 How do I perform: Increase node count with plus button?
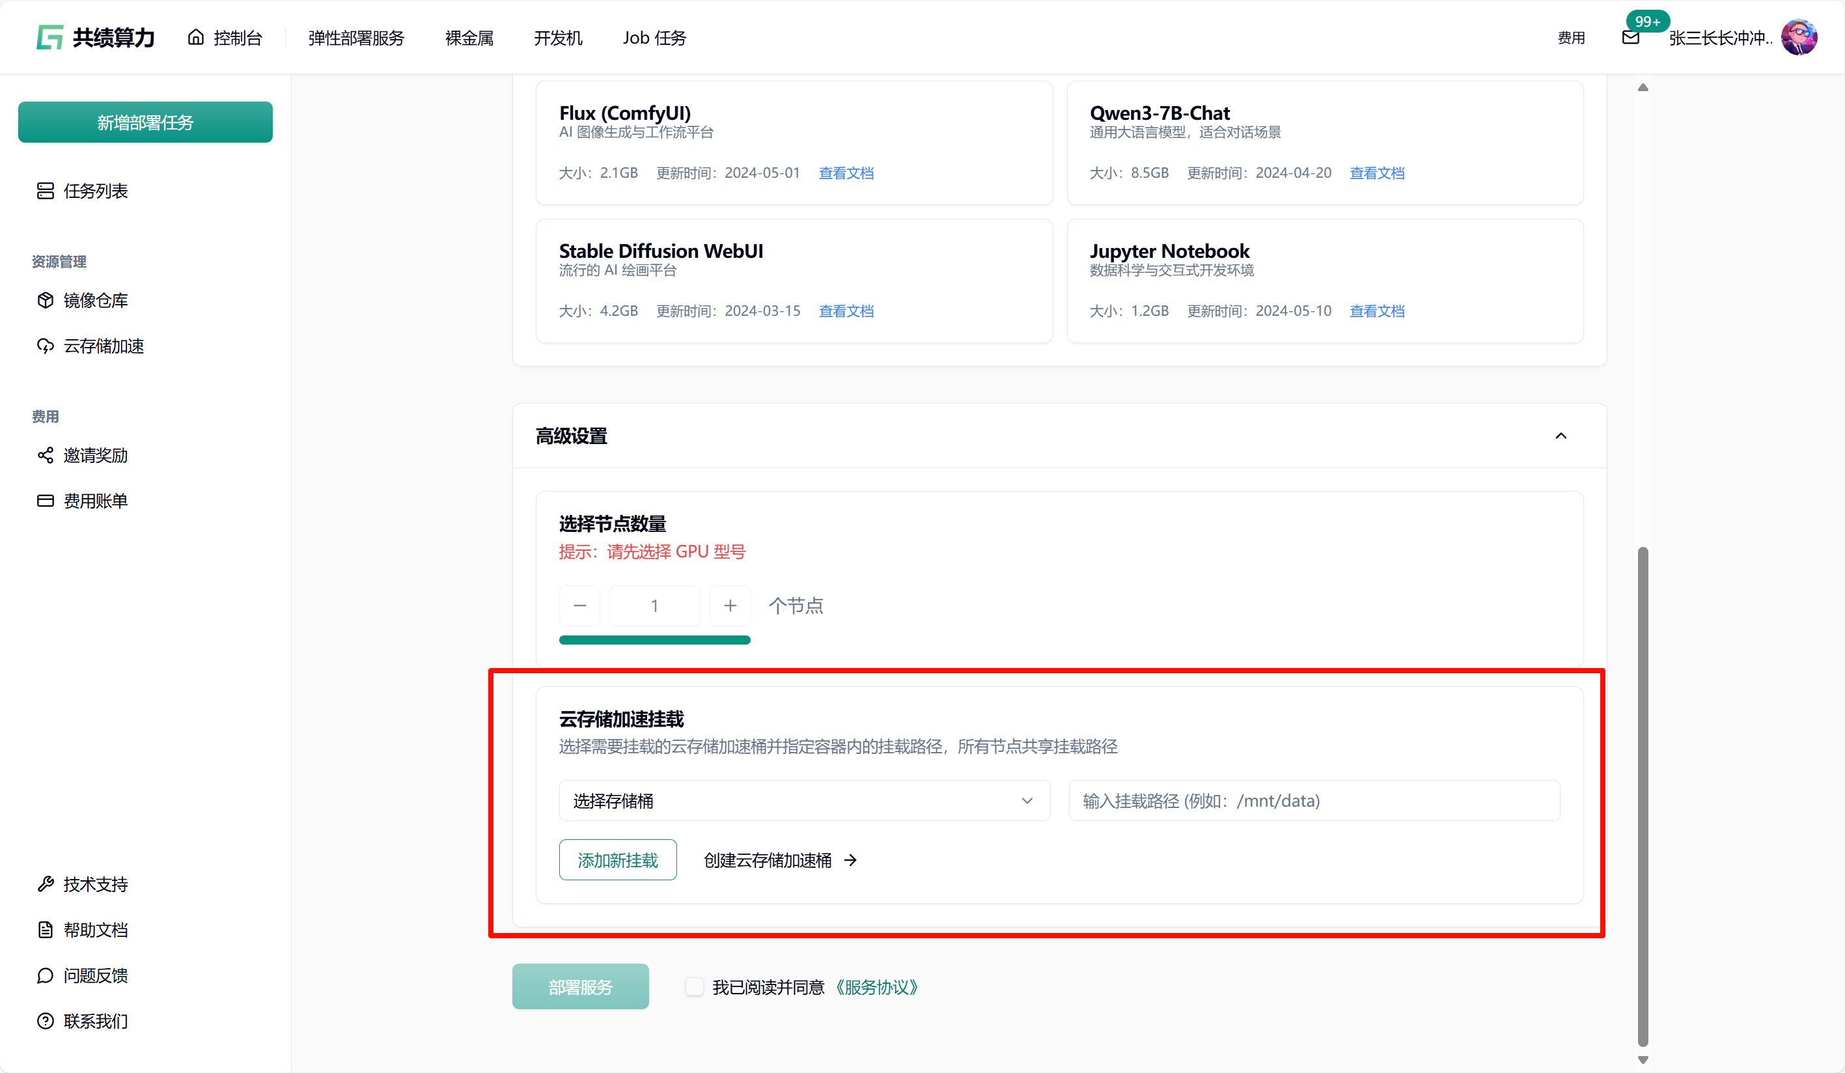click(x=729, y=606)
